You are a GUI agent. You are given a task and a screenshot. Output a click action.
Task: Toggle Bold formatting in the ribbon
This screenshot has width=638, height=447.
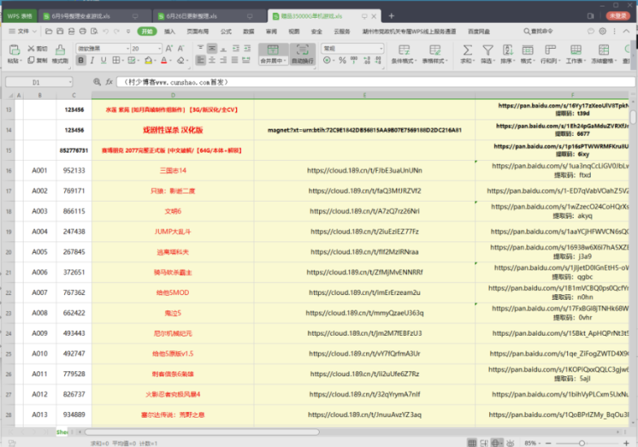(x=81, y=60)
